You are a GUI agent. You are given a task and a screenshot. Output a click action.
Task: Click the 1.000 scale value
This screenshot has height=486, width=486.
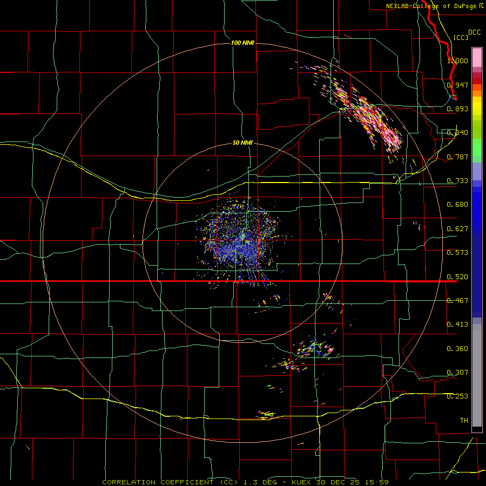[x=457, y=60]
